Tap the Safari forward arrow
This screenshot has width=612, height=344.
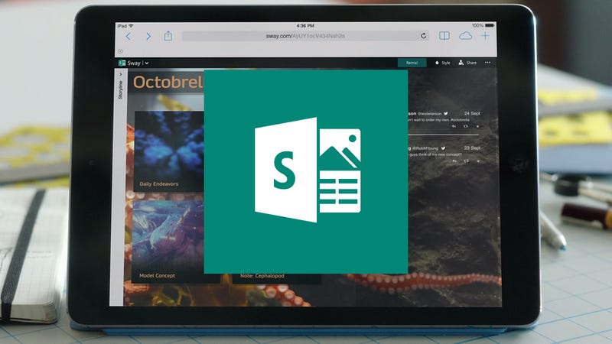148,36
